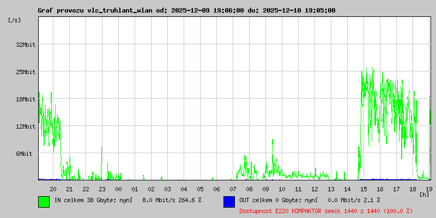Click the '22' hour tick label
The height and width of the screenshot is (218, 436).
pos(86,189)
